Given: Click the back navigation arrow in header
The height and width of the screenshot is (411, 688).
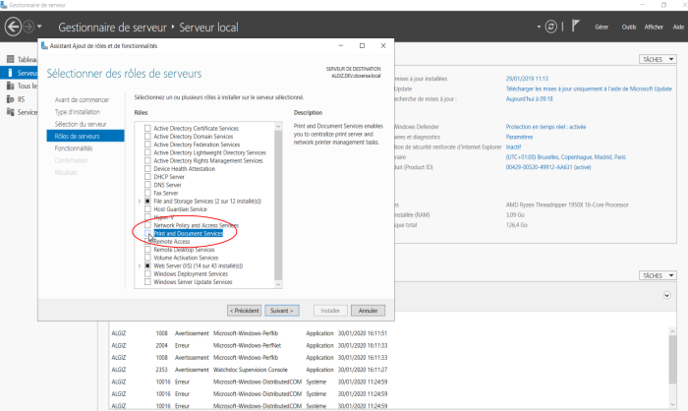Looking at the screenshot, I should click(13, 26).
